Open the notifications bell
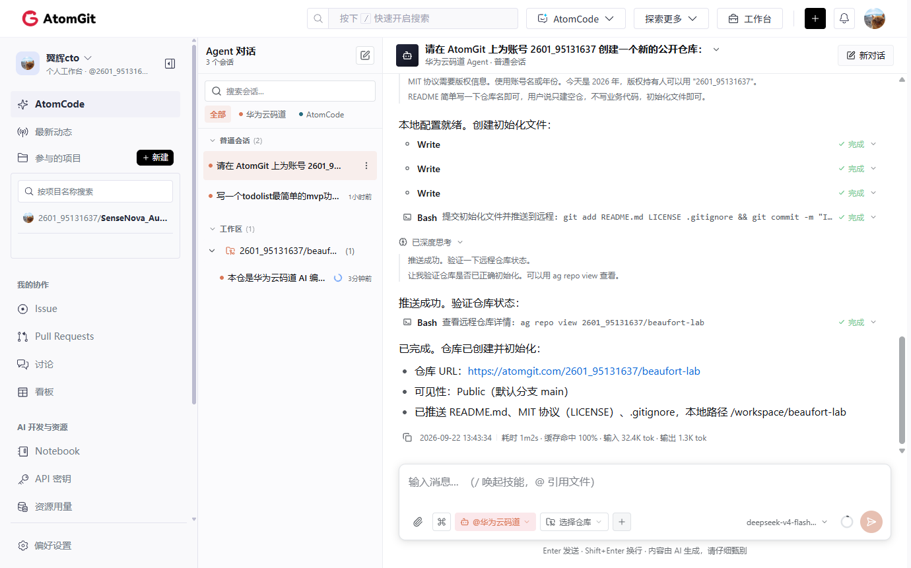 tap(844, 18)
